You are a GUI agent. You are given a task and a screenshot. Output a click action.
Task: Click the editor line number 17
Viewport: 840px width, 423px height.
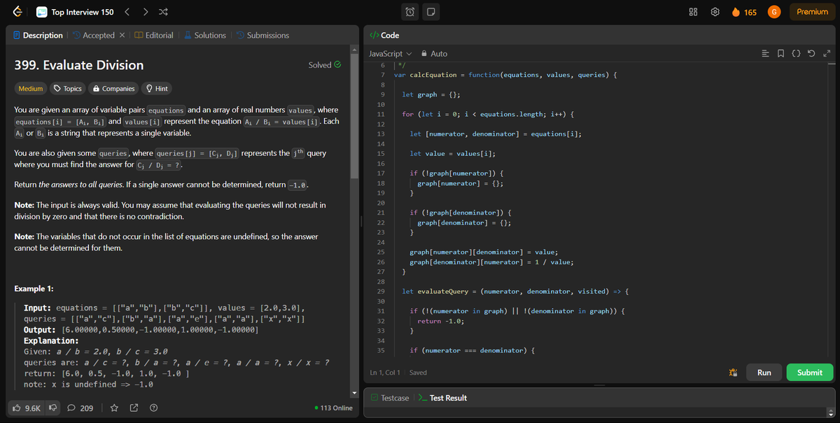point(381,173)
